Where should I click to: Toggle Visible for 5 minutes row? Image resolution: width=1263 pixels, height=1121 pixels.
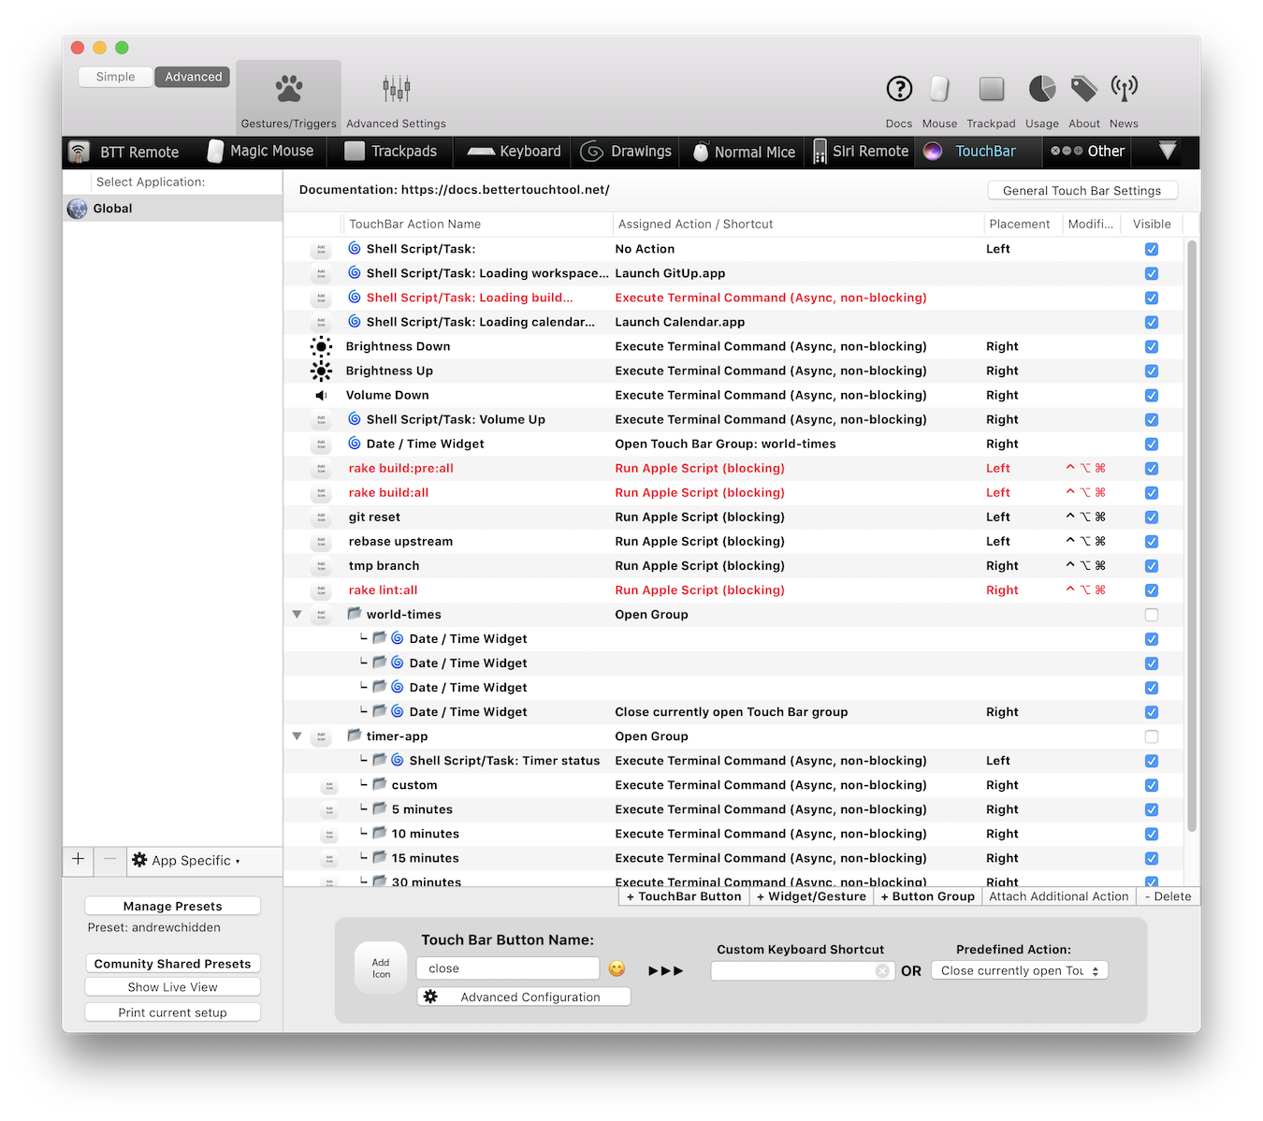1152,809
